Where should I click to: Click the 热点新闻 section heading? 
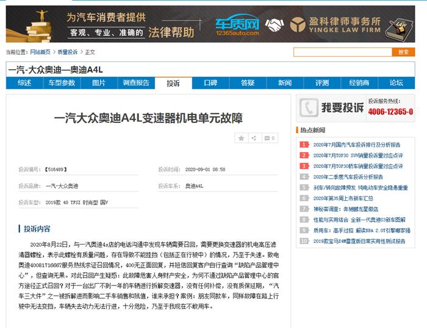coord(312,130)
